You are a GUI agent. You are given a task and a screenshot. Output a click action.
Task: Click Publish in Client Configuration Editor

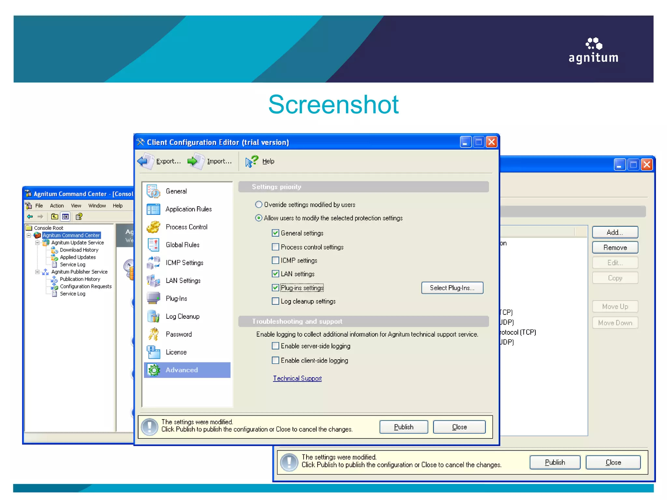point(404,427)
